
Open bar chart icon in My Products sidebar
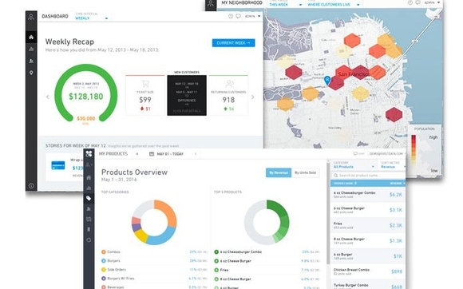coord(89,188)
